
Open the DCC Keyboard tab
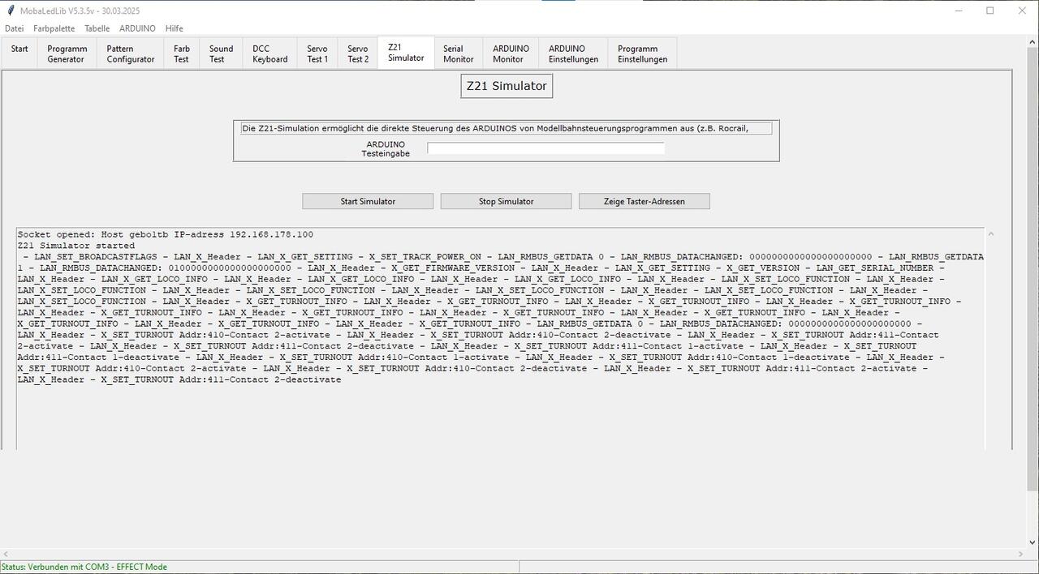click(269, 54)
